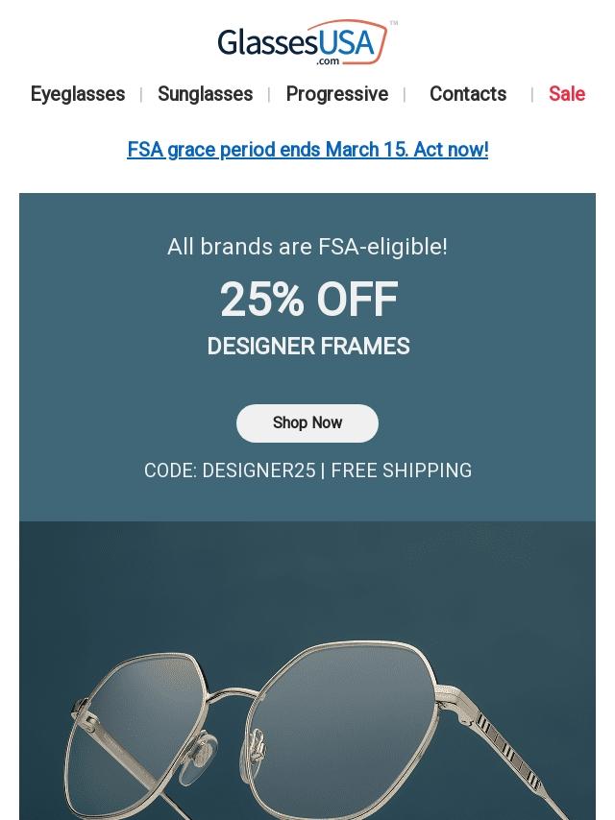This screenshot has height=820, width=615.
Task: Open the FSA grace period link
Action: click(307, 150)
